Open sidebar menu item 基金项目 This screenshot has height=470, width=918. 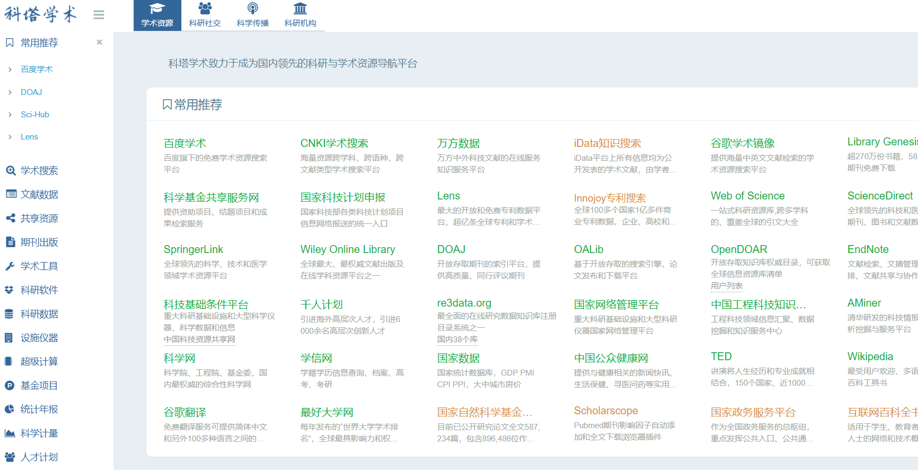coord(39,385)
